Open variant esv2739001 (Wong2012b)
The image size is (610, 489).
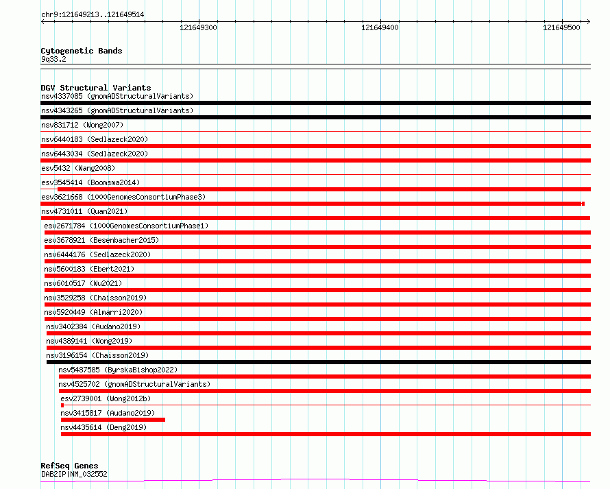(106, 398)
